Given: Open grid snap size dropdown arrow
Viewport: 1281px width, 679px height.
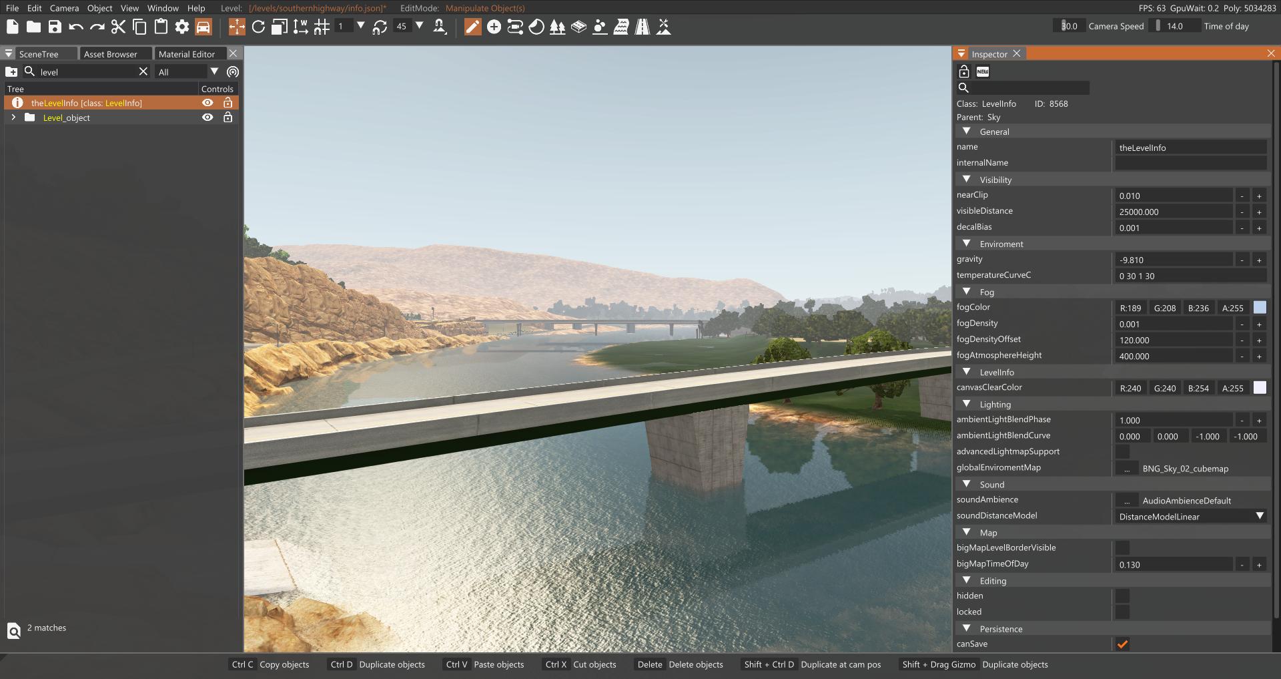Looking at the screenshot, I should pos(361,26).
